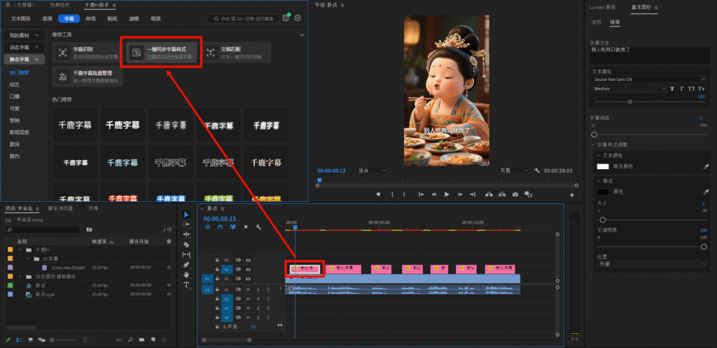Click the 一键同步字幕样式 button

pyautogui.click(x=162, y=52)
